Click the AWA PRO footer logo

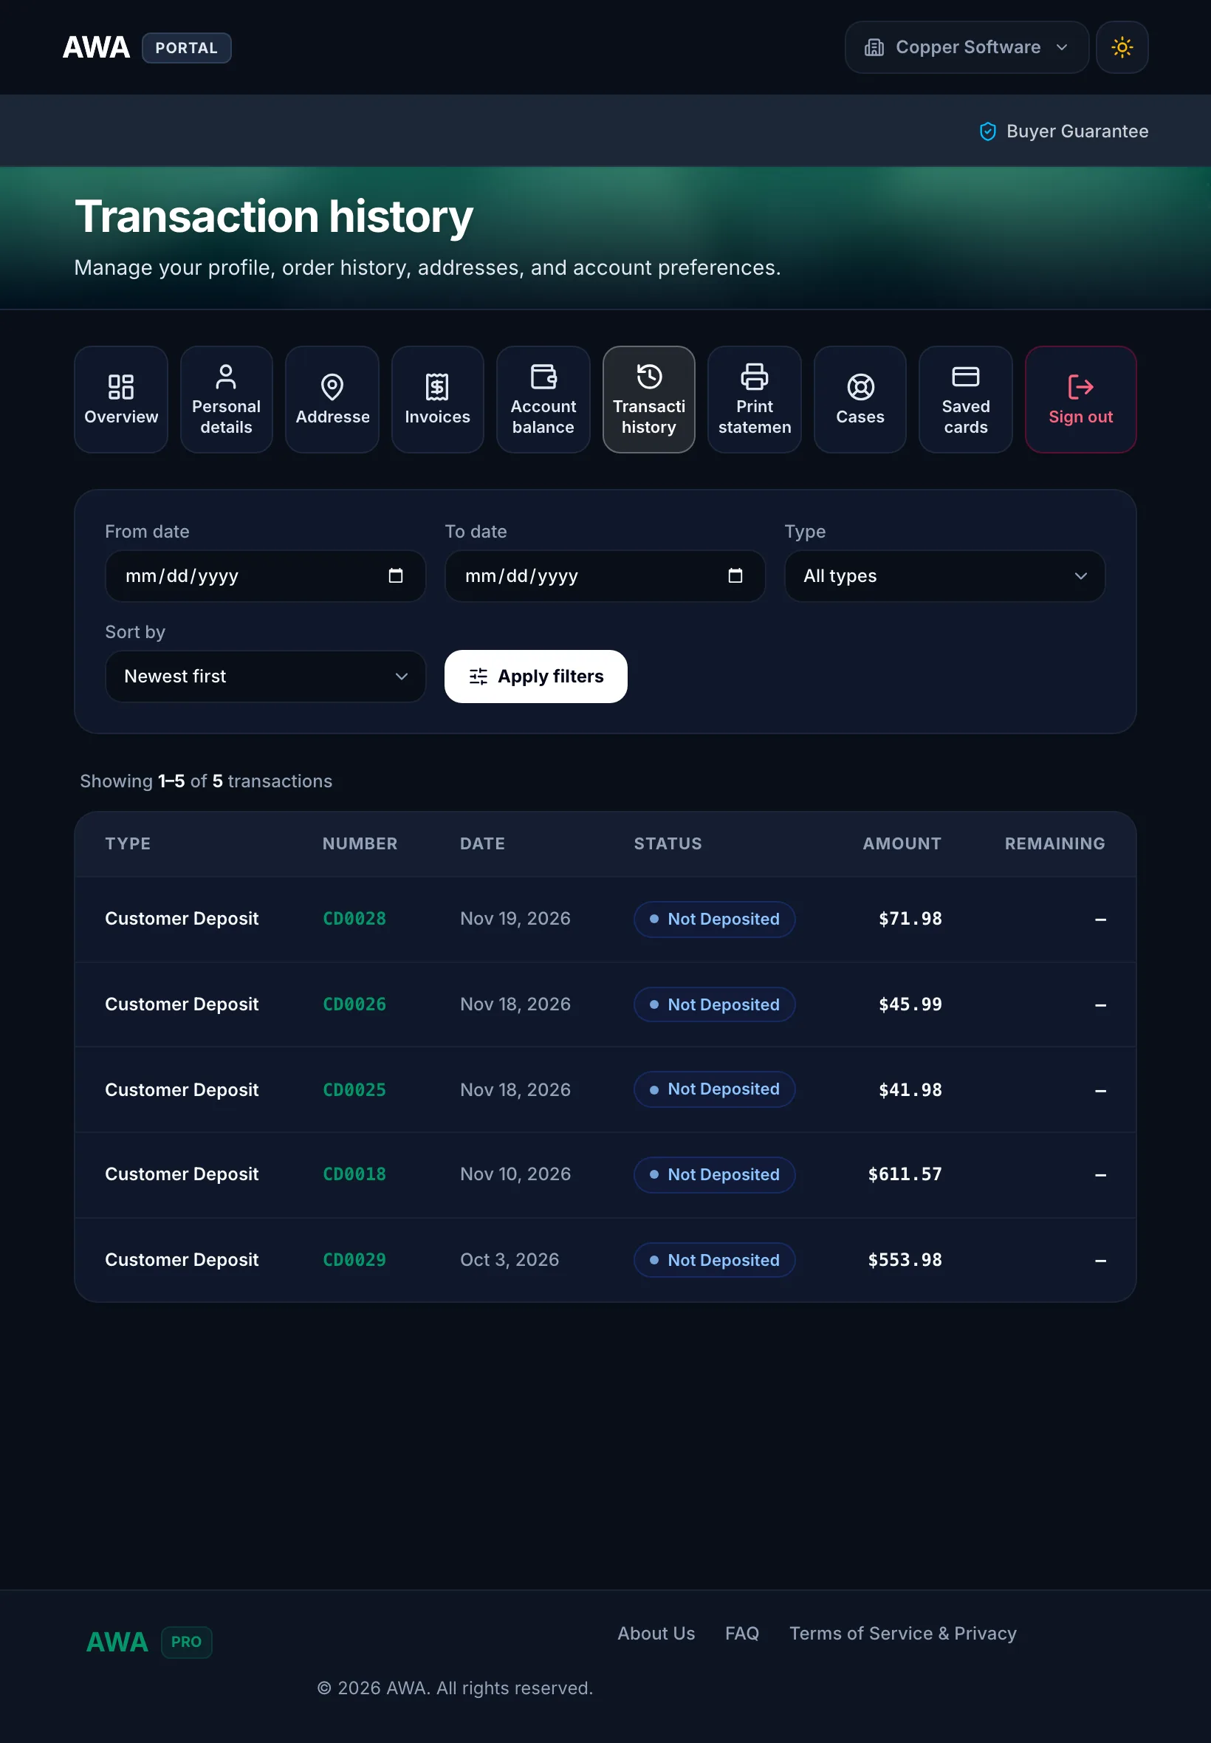(148, 1642)
